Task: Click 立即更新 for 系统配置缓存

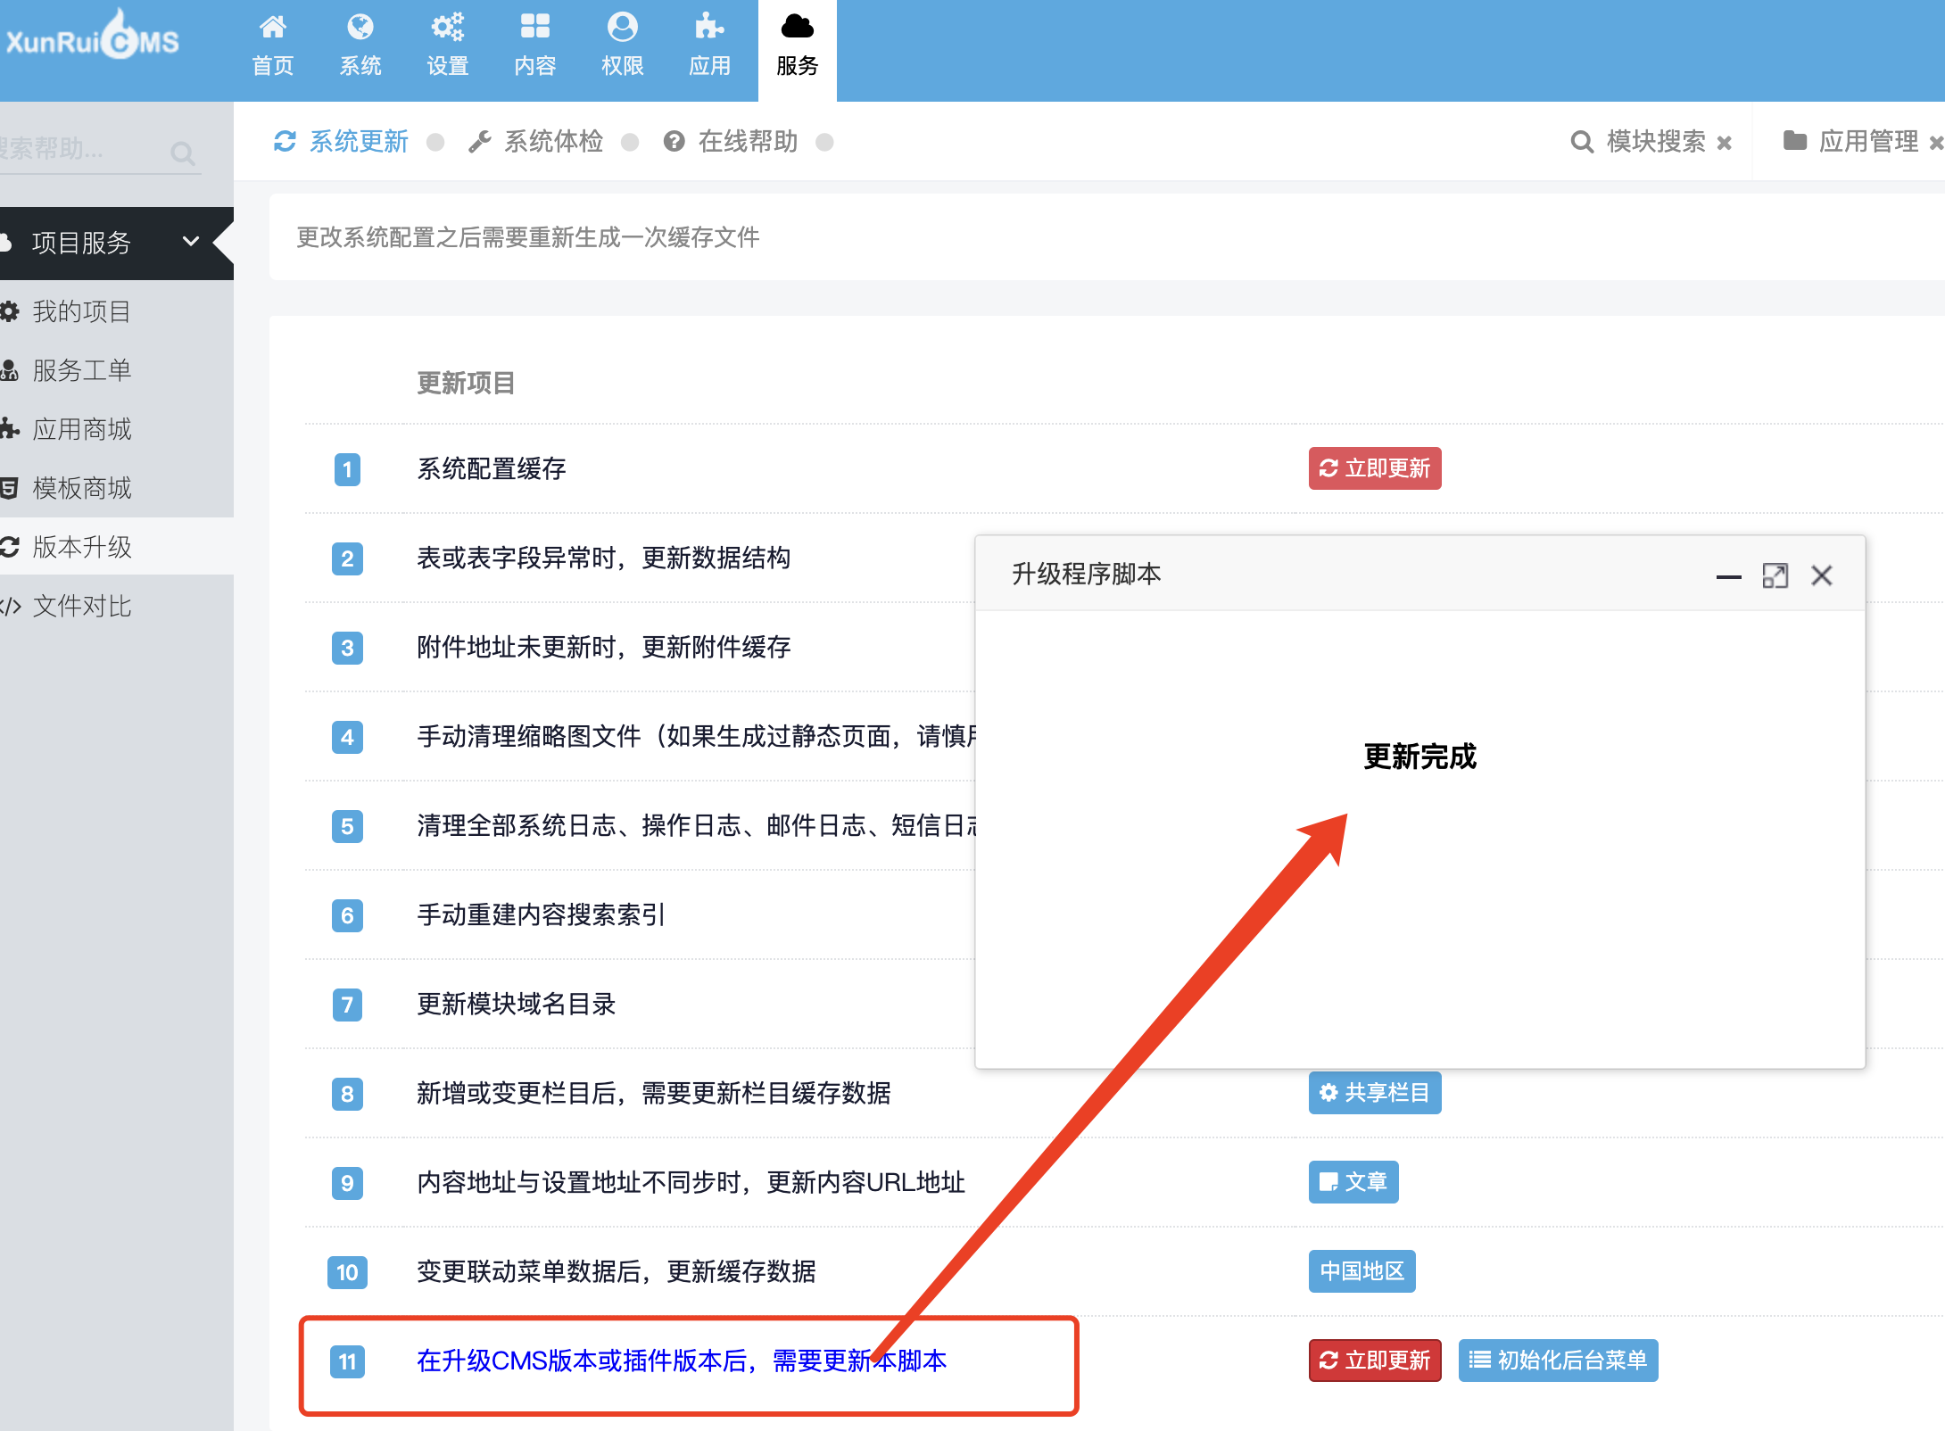Action: (x=1375, y=468)
